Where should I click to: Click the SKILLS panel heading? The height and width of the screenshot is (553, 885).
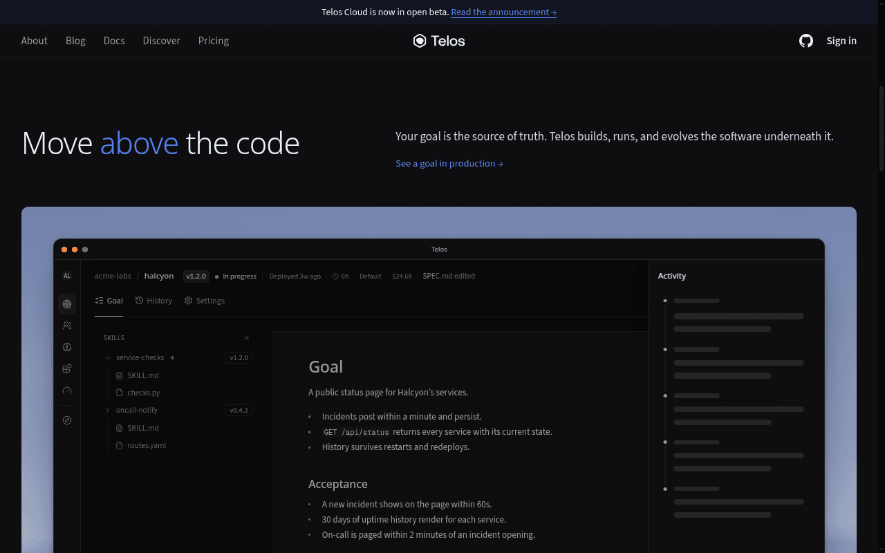tap(114, 338)
